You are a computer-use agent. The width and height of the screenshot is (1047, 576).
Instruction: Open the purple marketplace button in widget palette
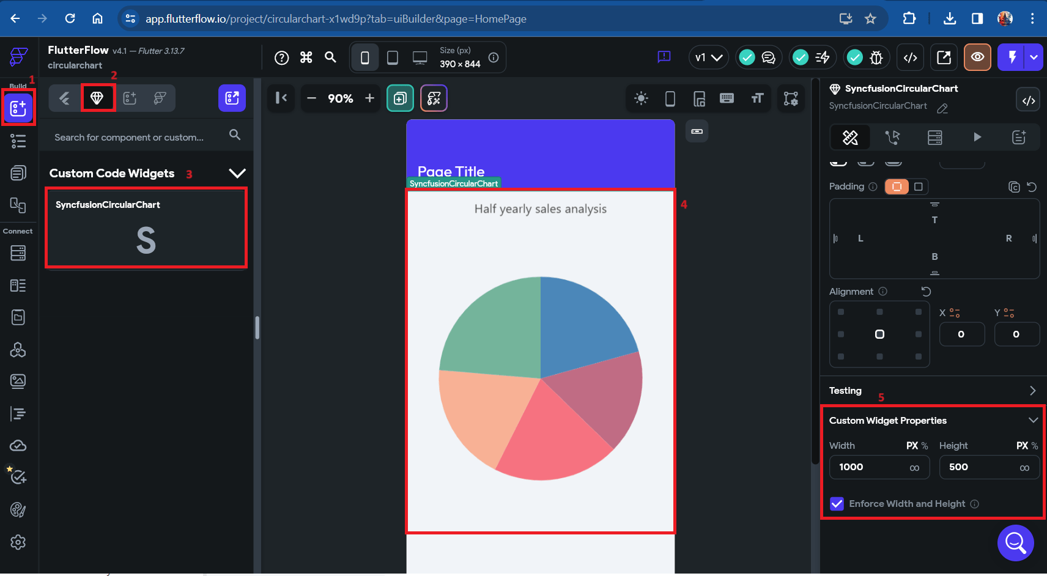[232, 98]
